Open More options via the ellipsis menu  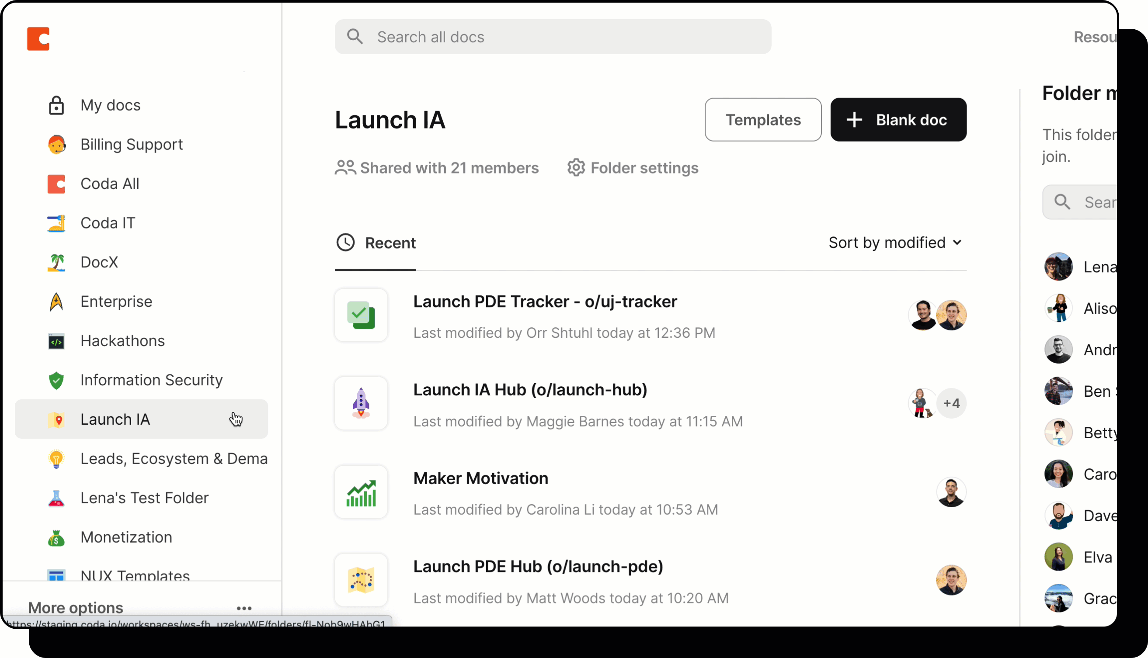[244, 608]
